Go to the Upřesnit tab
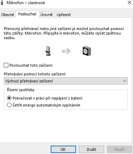This screenshot has width=133, height=154. (64, 15)
